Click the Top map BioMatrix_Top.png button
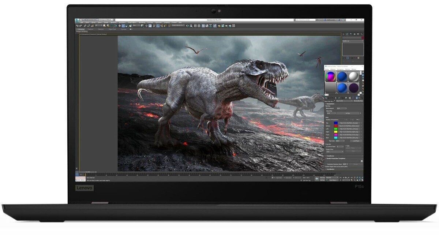Screen dimensions: 439x235 349,123
